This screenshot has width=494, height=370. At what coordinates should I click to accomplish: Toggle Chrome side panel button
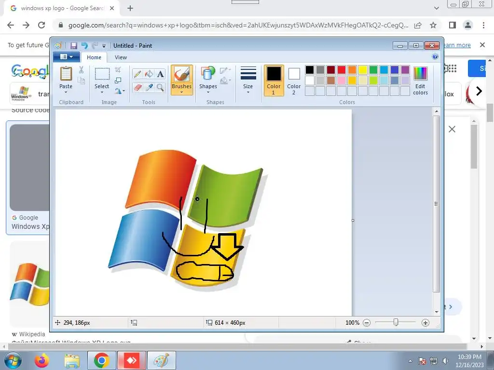(453, 25)
